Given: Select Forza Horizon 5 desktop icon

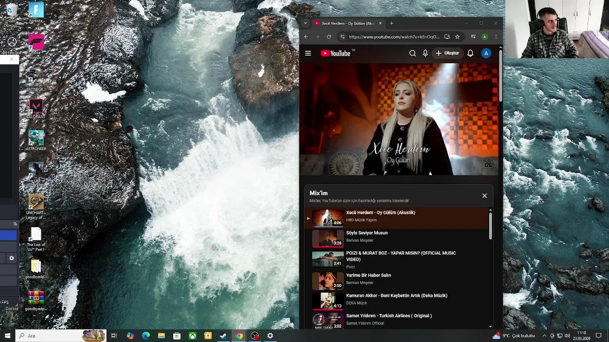Looking at the screenshot, I should [36, 47].
